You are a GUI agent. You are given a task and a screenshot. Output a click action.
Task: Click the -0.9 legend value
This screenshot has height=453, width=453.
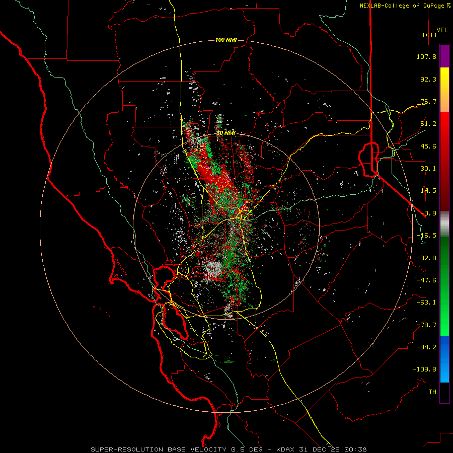click(428, 213)
